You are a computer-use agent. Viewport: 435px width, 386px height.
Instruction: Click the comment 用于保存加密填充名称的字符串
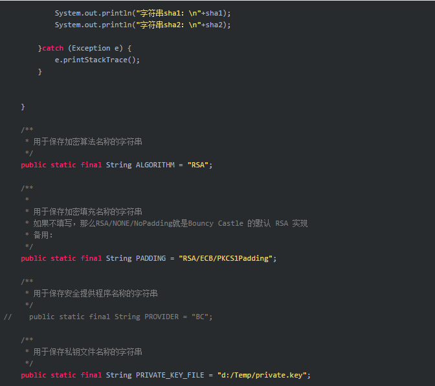pyautogui.click(x=87, y=212)
